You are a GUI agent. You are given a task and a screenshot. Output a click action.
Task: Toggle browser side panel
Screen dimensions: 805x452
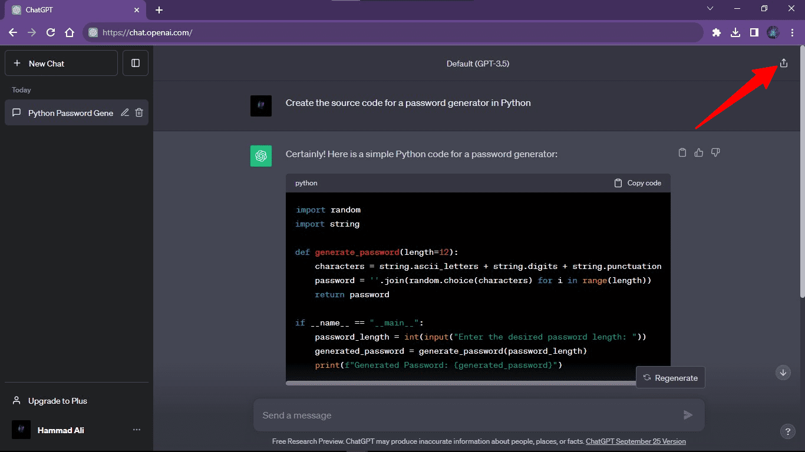coord(754,33)
